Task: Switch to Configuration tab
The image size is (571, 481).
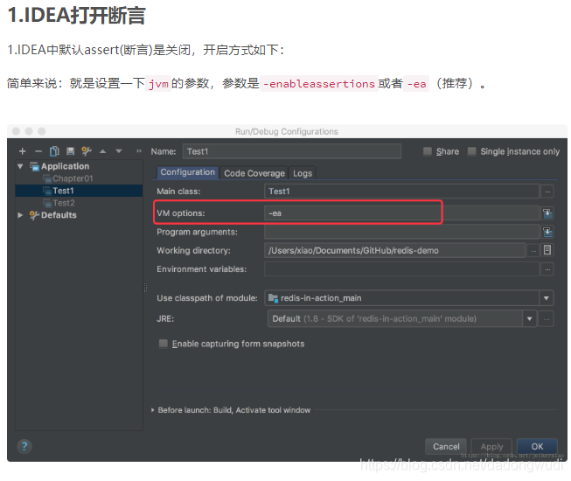Action: pyautogui.click(x=187, y=172)
